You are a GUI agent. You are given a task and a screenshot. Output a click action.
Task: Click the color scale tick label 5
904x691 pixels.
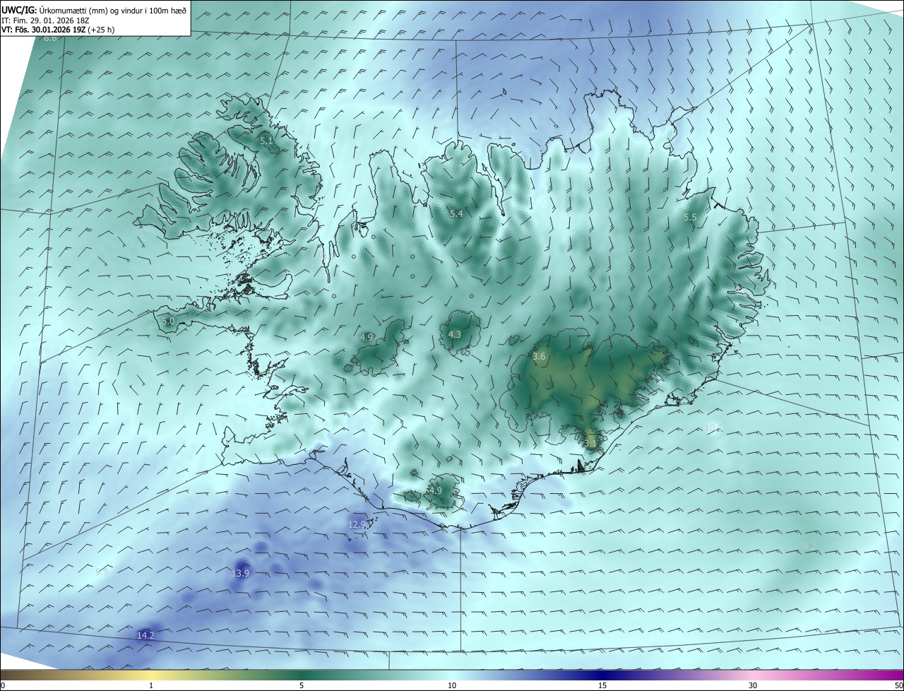[302, 685]
